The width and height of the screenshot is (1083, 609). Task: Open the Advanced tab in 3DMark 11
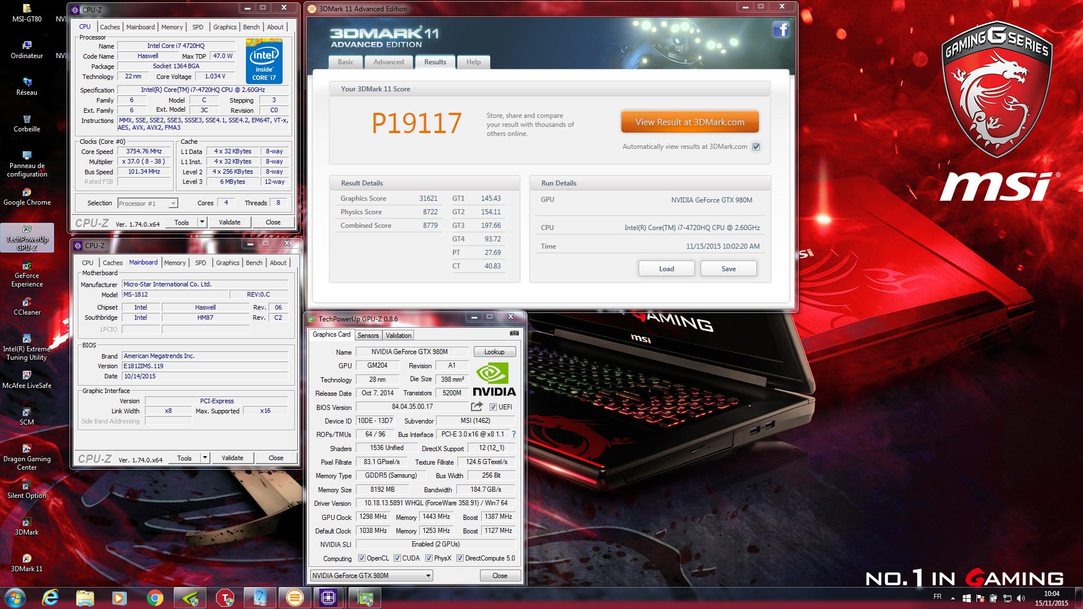click(x=389, y=62)
